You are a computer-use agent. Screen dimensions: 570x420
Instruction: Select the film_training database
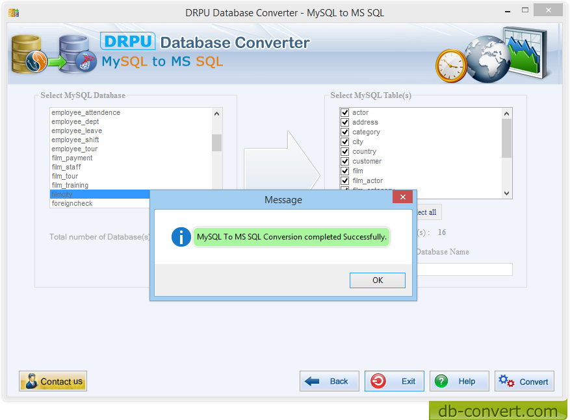click(131, 185)
